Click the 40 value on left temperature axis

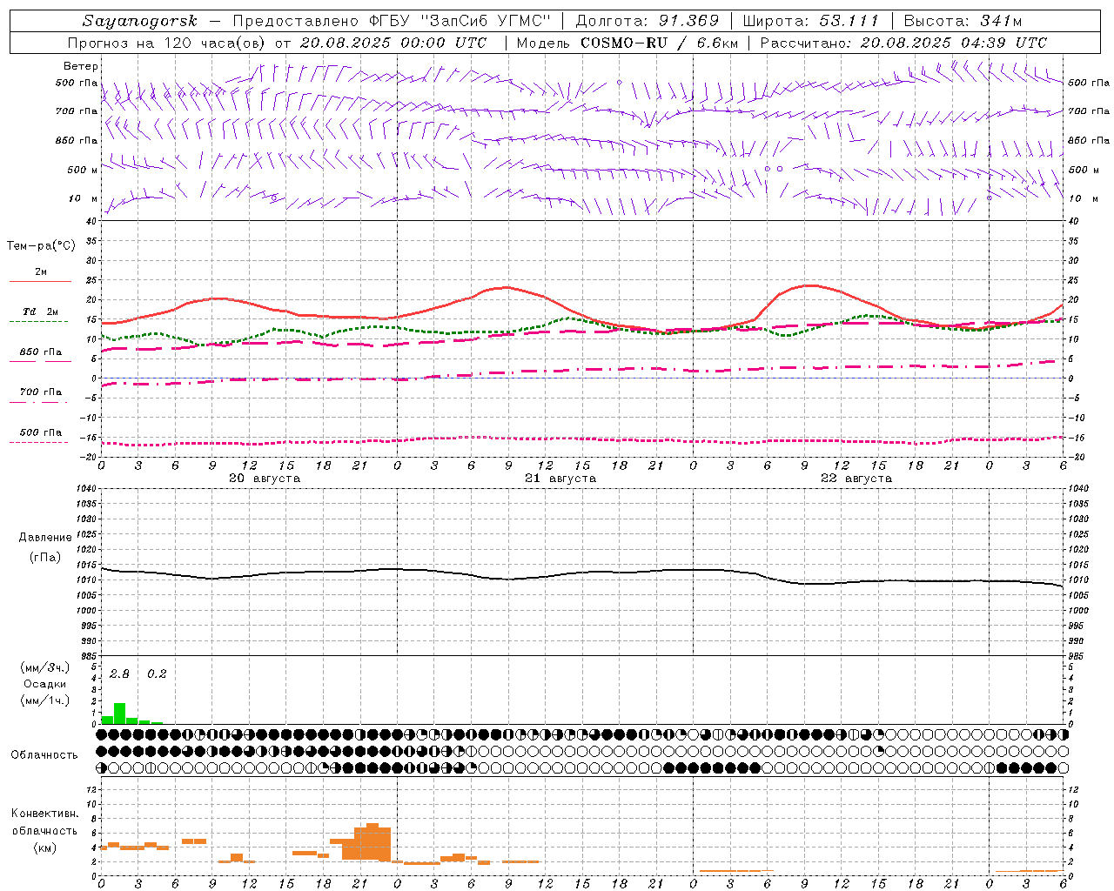point(91,221)
